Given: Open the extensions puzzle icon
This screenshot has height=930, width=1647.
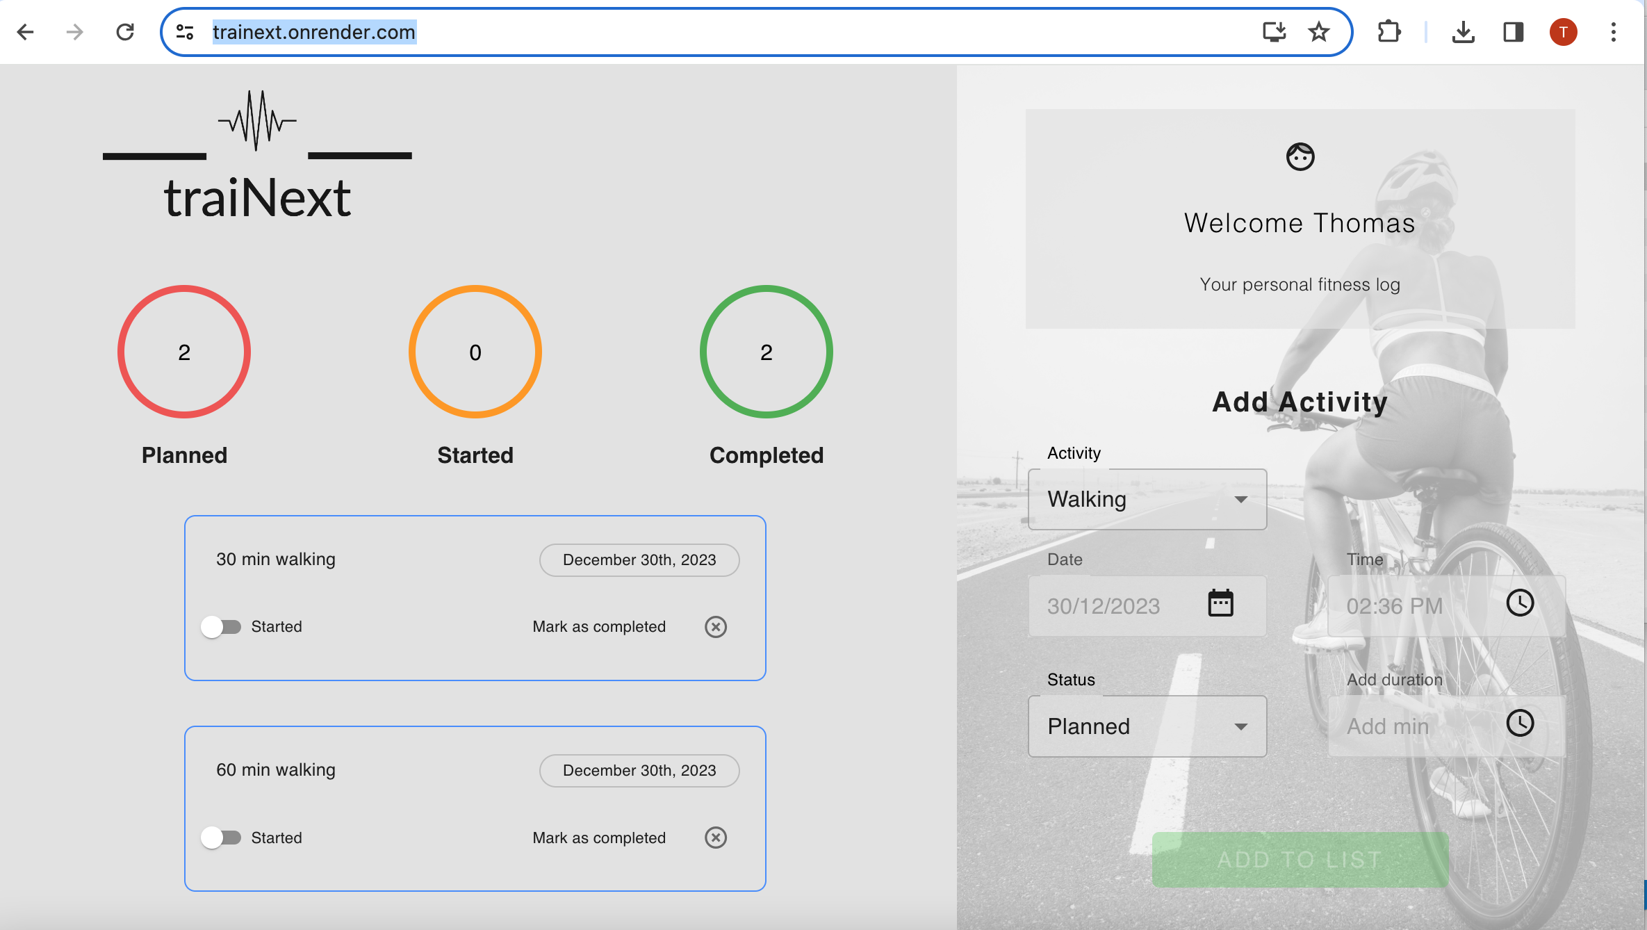Looking at the screenshot, I should click(1388, 32).
